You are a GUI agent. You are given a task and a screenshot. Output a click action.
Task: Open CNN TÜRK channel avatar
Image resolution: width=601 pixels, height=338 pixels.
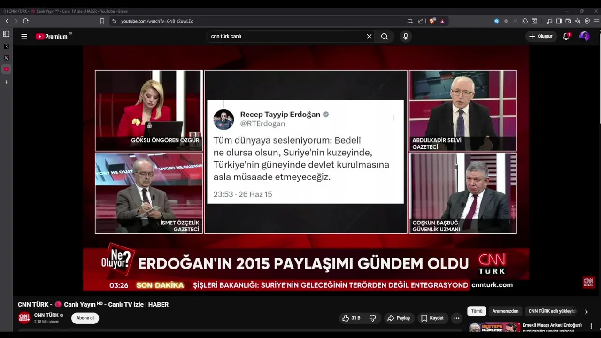pyautogui.click(x=24, y=318)
